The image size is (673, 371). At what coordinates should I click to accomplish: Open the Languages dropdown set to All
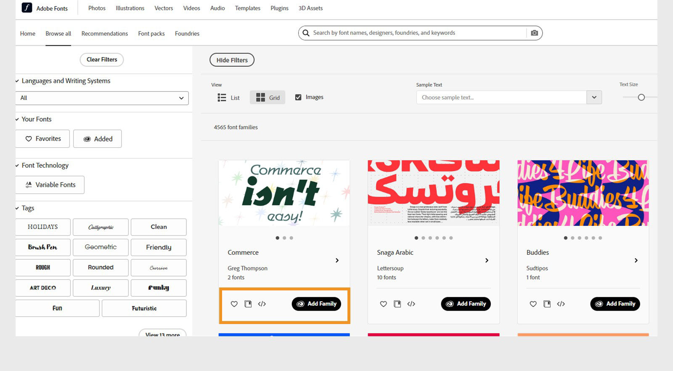click(102, 98)
